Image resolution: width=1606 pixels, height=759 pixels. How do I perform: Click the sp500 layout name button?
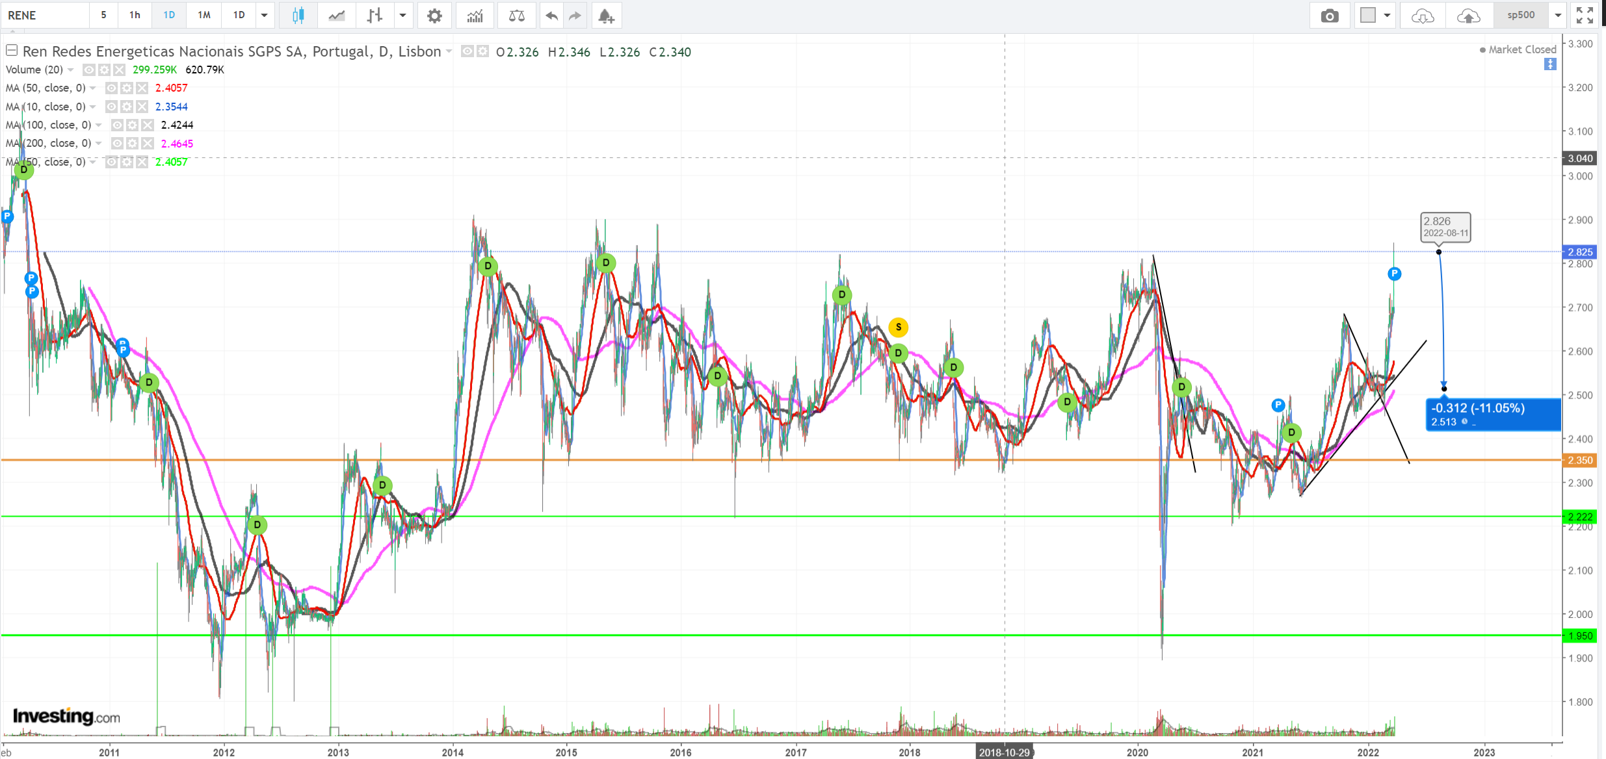tap(1521, 16)
